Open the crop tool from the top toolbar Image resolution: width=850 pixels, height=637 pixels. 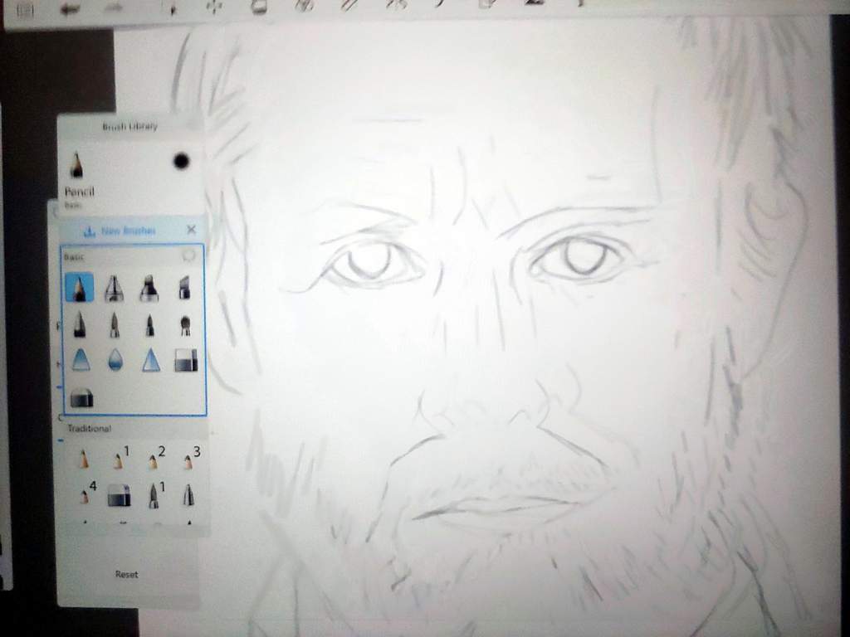257,7
